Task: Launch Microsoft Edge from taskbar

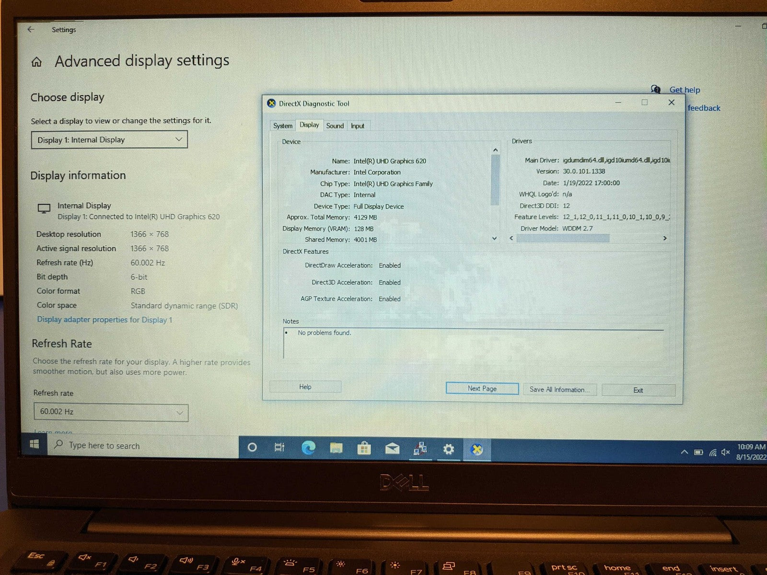Action: tap(309, 448)
